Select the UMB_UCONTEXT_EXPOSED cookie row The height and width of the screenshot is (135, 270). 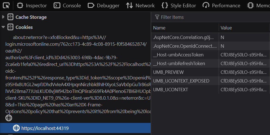click(x=185, y=81)
